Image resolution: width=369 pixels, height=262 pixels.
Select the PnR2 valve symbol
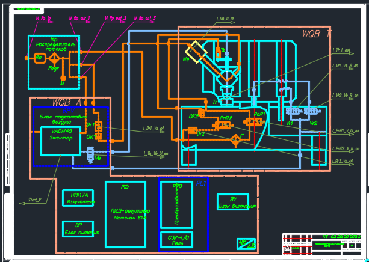(222, 125)
